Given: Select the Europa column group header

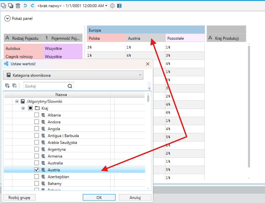Looking at the screenshot, I should point(146,30).
